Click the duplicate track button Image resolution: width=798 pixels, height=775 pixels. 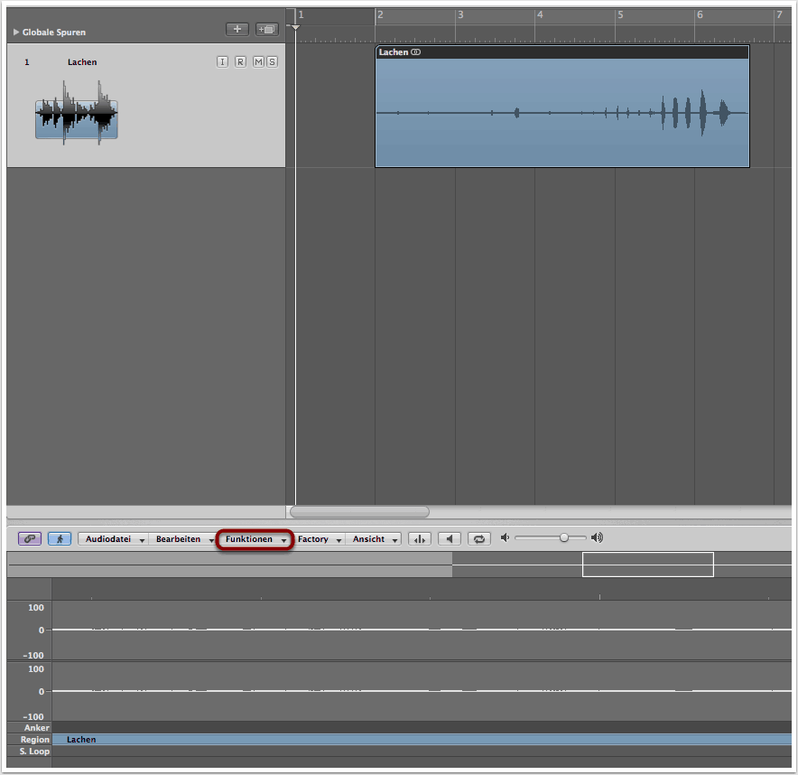coord(266,29)
